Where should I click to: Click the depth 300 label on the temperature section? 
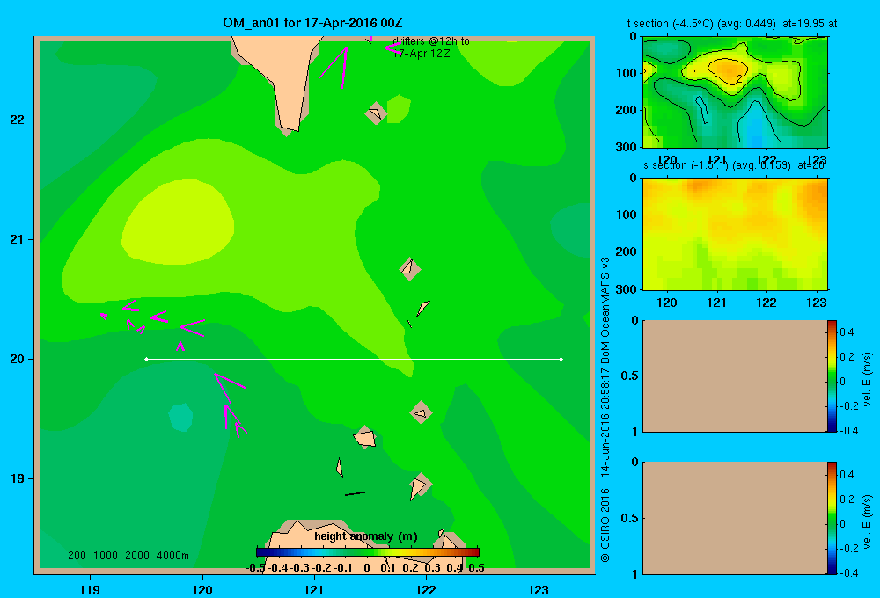627,146
